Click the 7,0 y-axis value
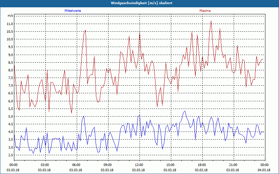Image resolution: width=279 pixels, height=174 pixels. pos(10,86)
